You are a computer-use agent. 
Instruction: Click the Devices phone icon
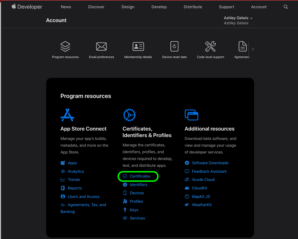125,193
